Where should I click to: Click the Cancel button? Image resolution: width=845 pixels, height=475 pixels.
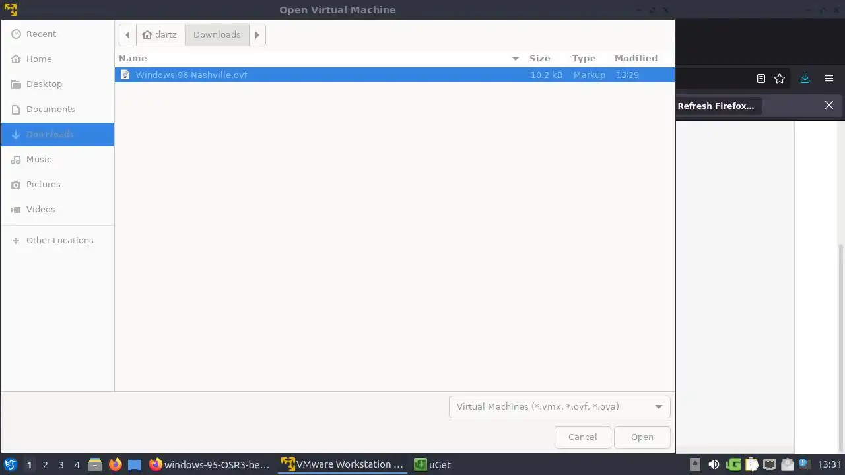click(583, 437)
